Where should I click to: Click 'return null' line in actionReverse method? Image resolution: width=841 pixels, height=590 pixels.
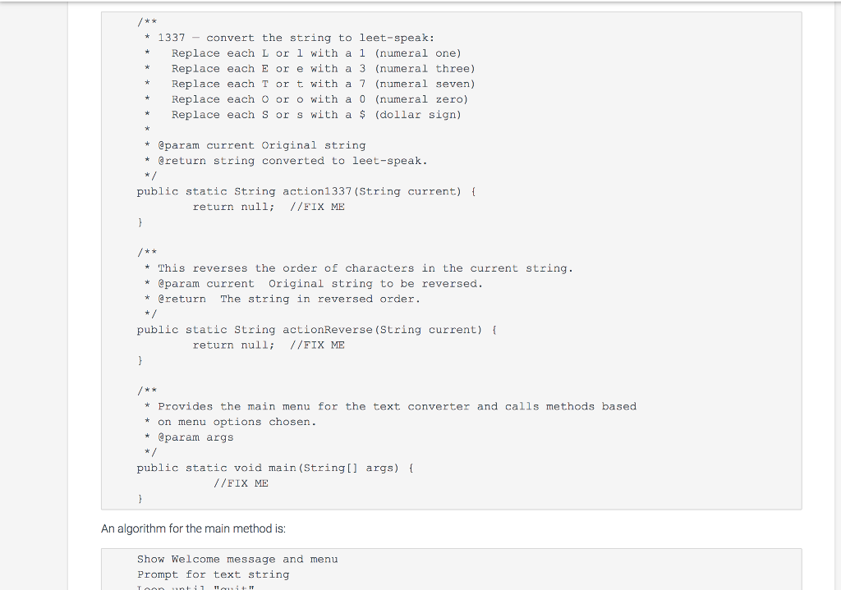(x=269, y=345)
